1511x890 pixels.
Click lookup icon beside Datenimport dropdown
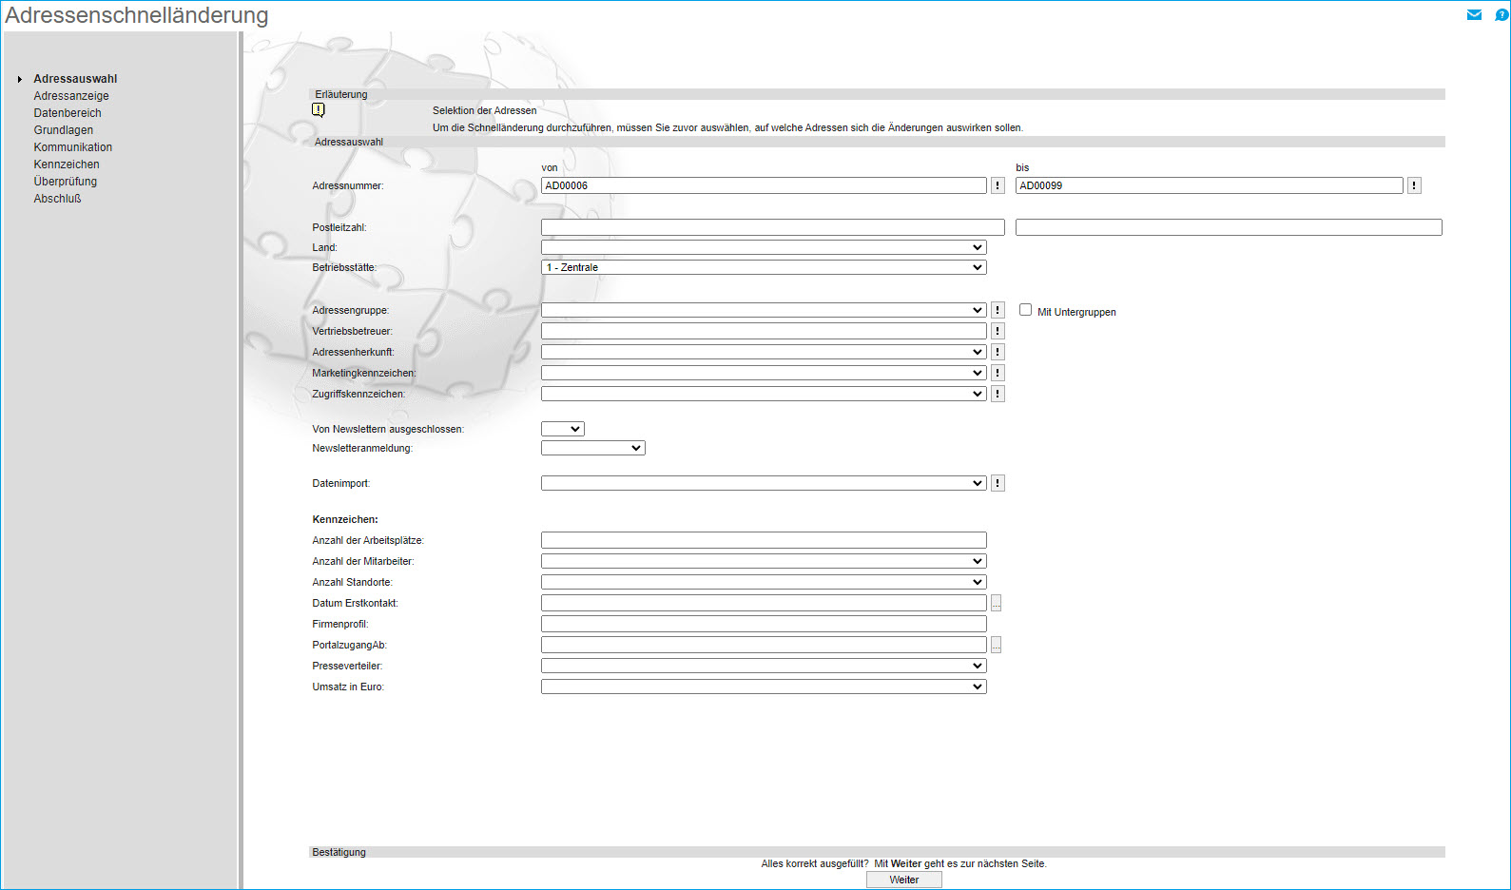pyautogui.click(x=998, y=483)
